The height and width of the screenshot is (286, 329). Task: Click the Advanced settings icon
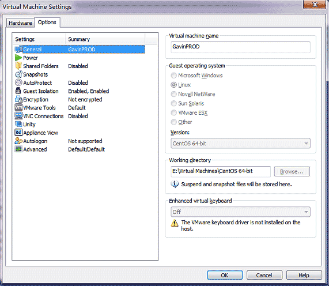click(18, 149)
